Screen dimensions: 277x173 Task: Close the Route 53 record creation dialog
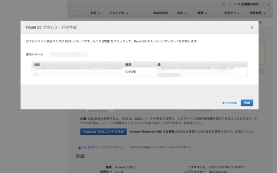[252, 27]
